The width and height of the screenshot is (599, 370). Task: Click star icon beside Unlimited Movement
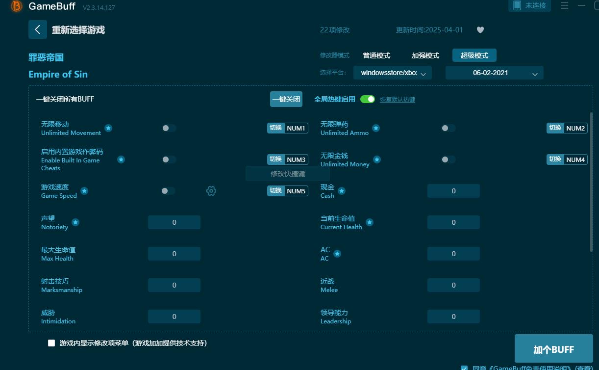pos(108,128)
